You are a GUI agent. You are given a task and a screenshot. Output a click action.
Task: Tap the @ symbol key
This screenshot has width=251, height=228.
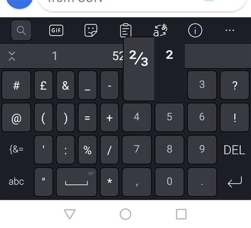coord(16,118)
